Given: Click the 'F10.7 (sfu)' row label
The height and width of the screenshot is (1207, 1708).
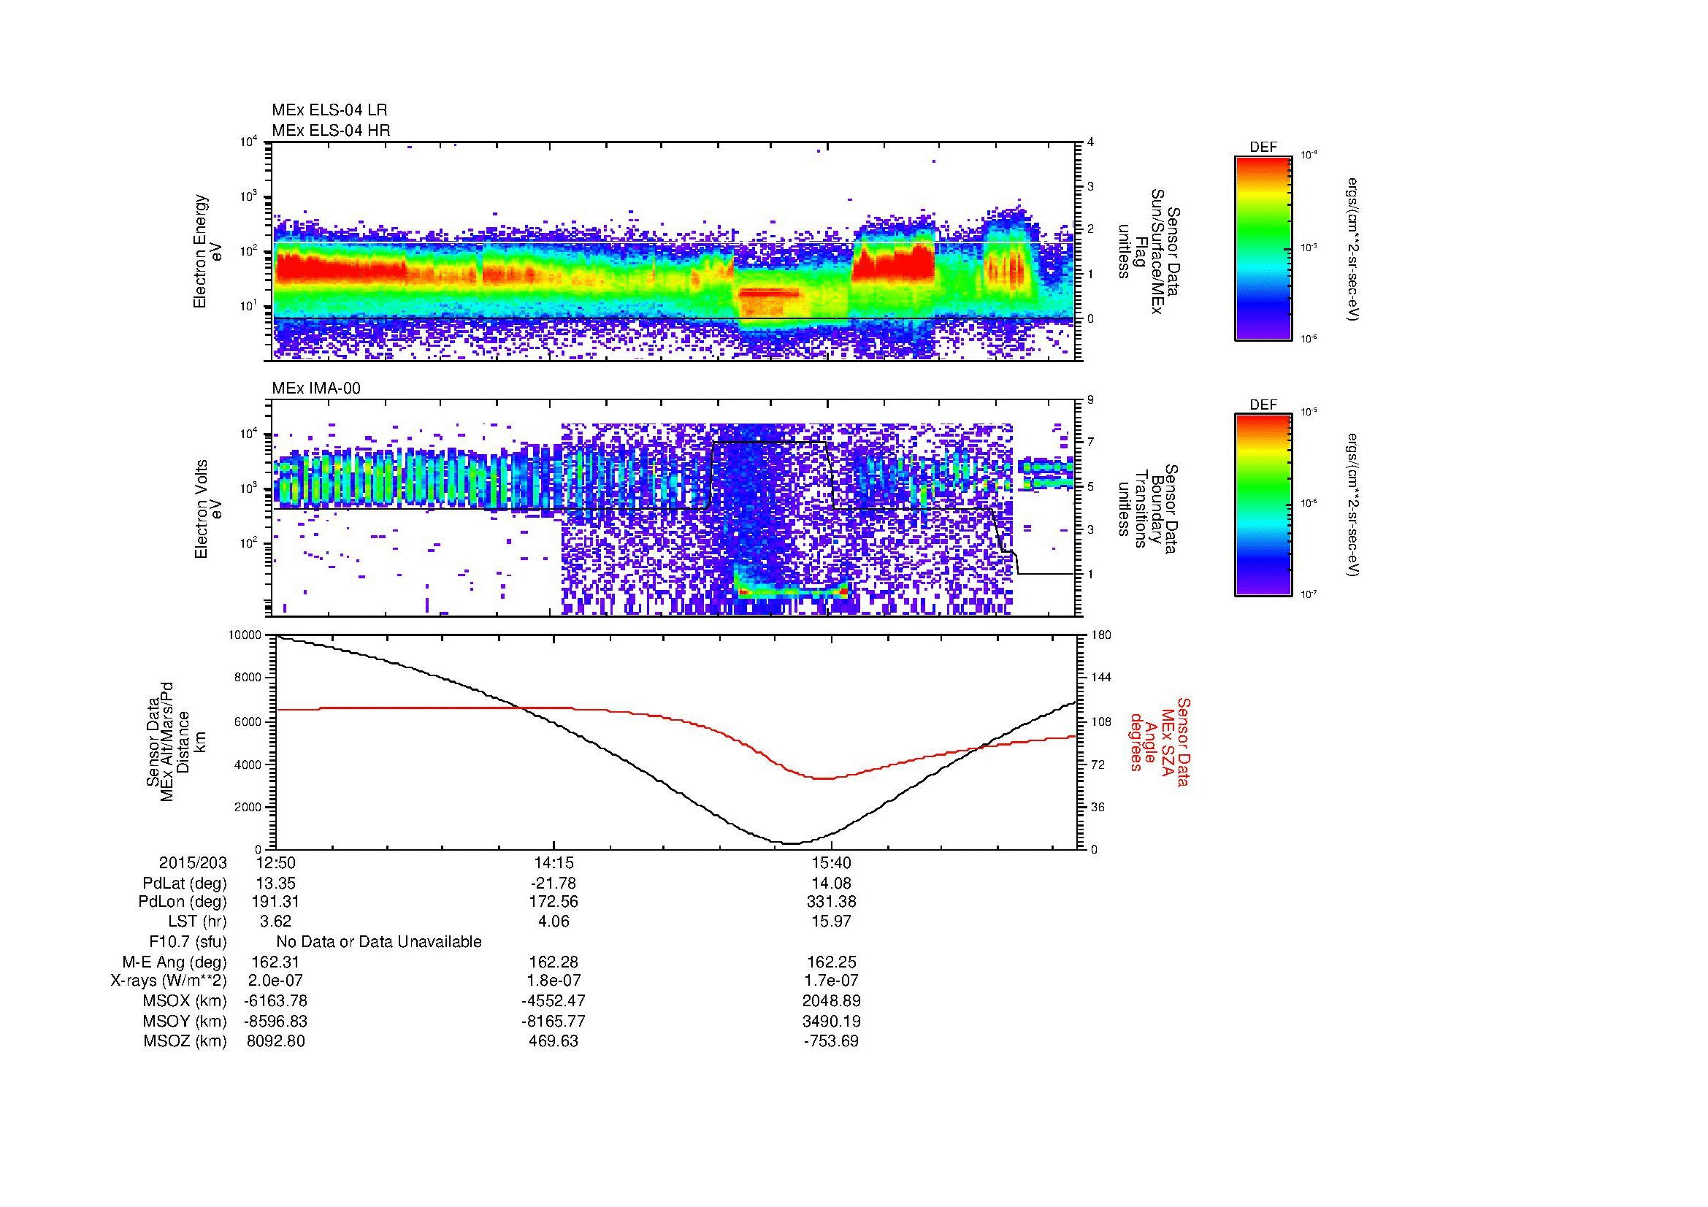Looking at the screenshot, I should (x=188, y=941).
